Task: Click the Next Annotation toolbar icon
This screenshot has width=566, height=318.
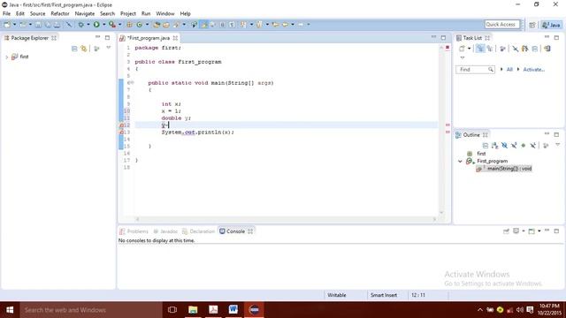Action: pyautogui.click(x=244, y=25)
